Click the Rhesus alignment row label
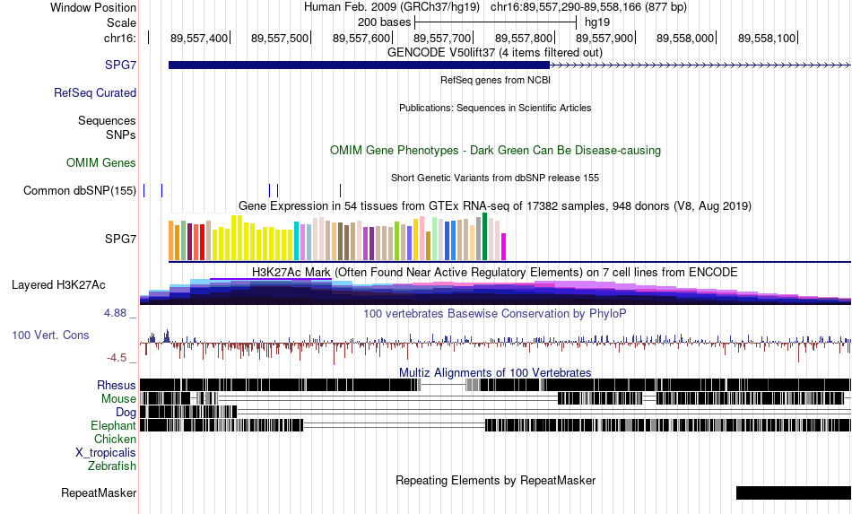The height and width of the screenshot is (514, 852). [116, 385]
